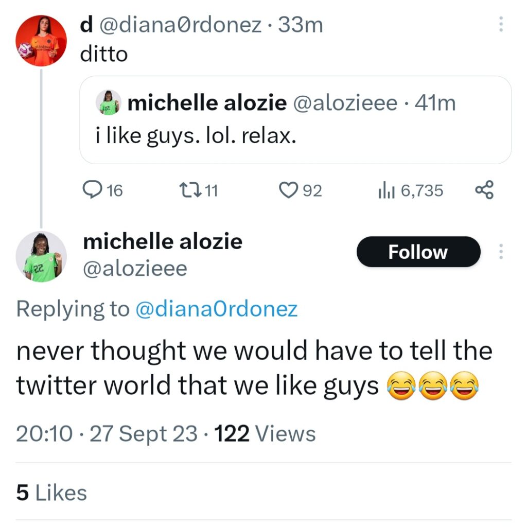Open michelle alozie's large profile picture
This screenshot has width=527, height=527.
pos(41,257)
